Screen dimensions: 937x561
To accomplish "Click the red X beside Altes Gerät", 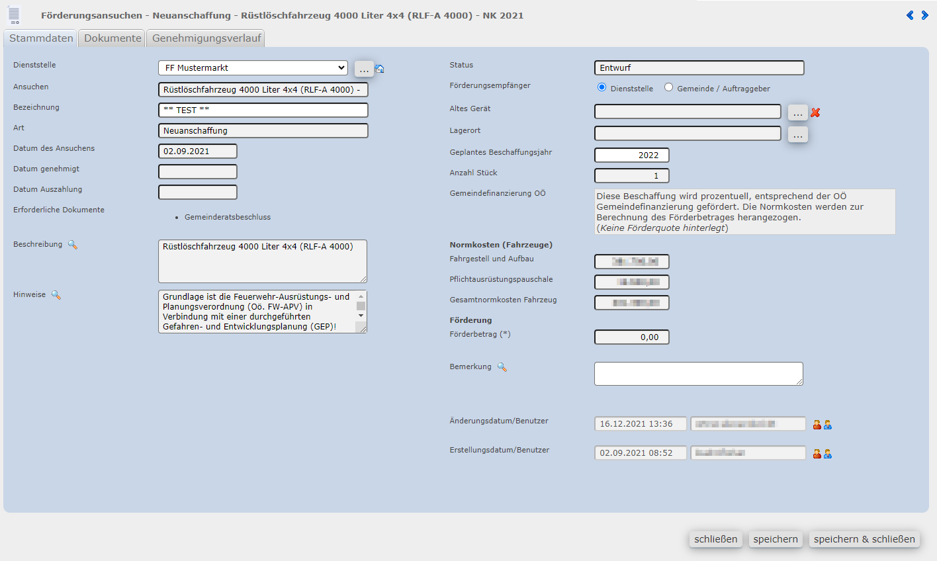I will (x=815, y=112).
